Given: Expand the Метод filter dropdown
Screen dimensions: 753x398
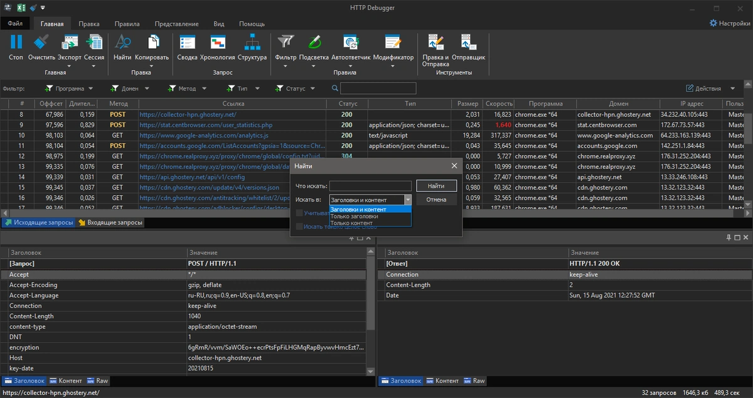Looking at the screenshot, I should pos(203,89).
